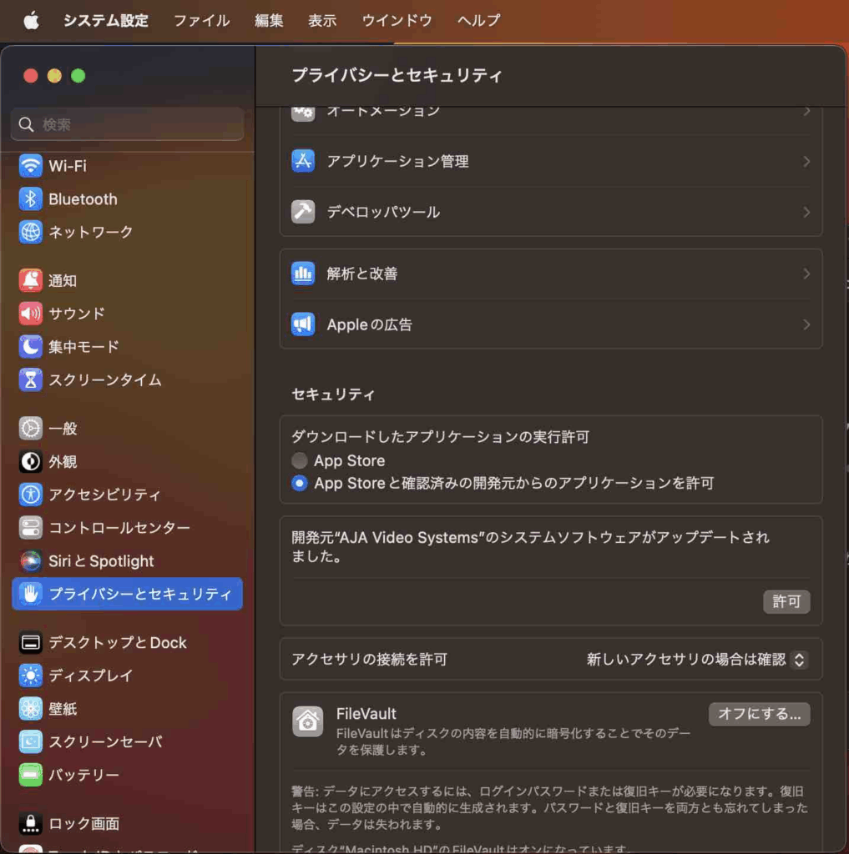
Task: Open the ディスプレイ sun icon
Action: pyautogui.click(x=31, y=676)
